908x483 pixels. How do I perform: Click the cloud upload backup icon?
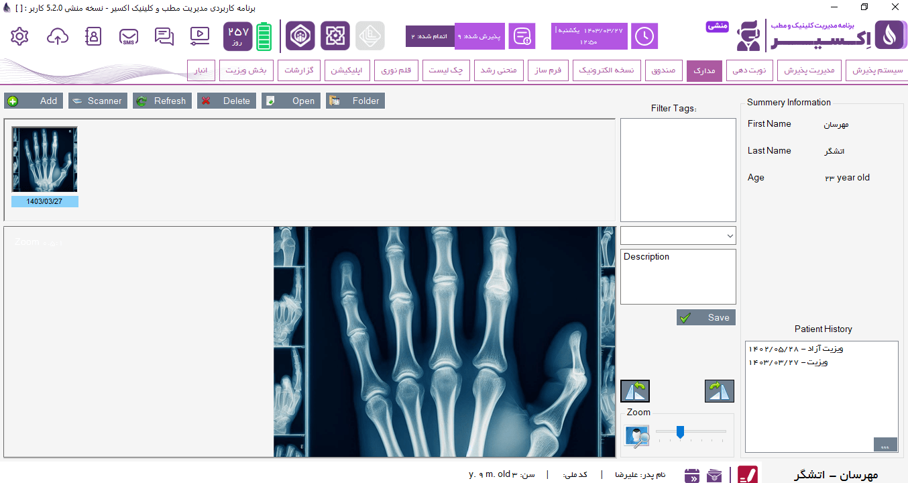tap(58, 36)
